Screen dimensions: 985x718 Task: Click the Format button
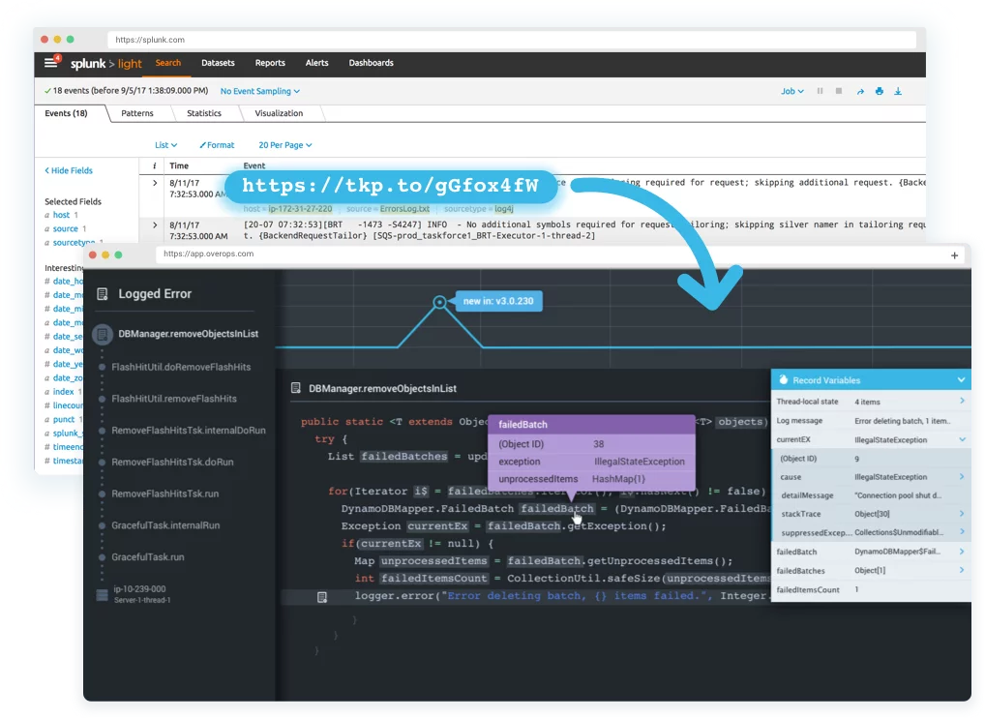(218, 145)
